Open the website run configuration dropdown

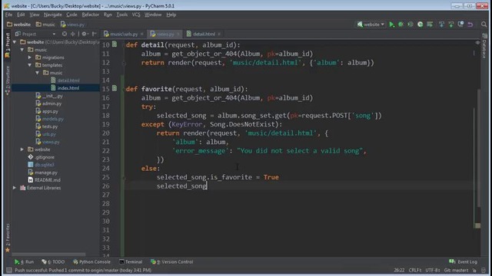coord(371,25)
